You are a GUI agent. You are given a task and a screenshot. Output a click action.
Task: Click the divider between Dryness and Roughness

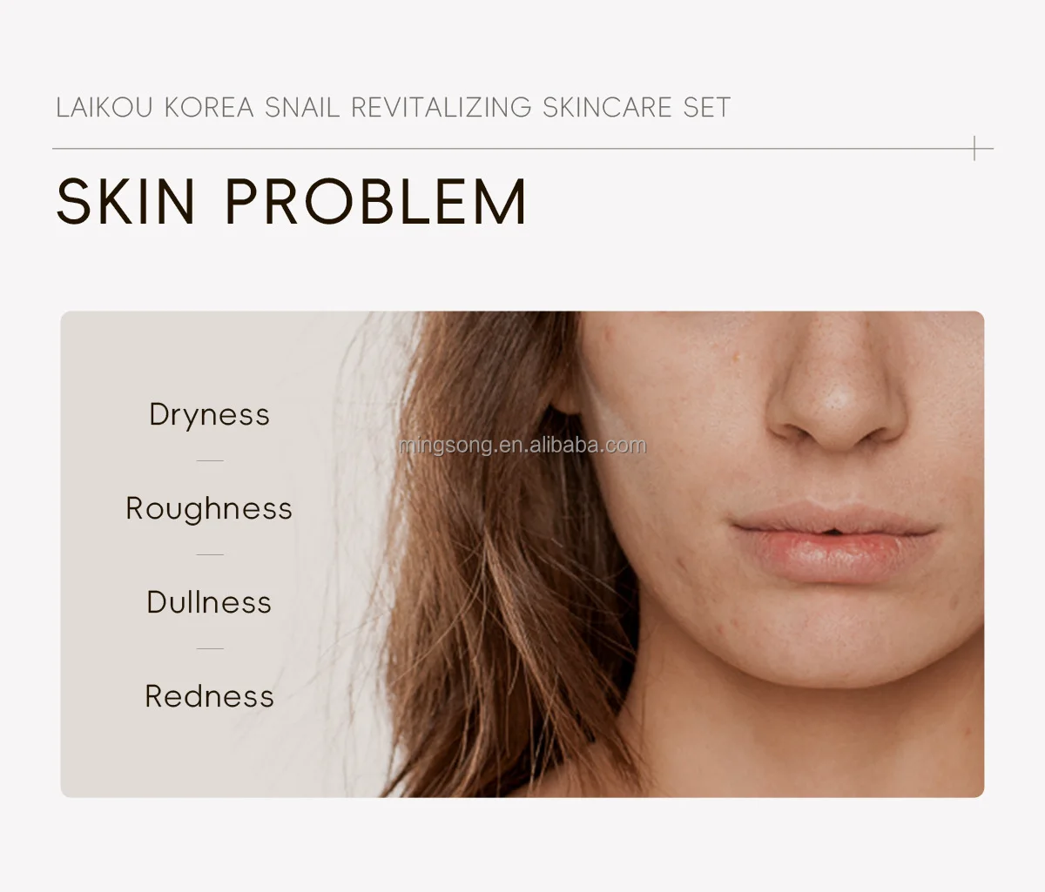pos(210,461)
